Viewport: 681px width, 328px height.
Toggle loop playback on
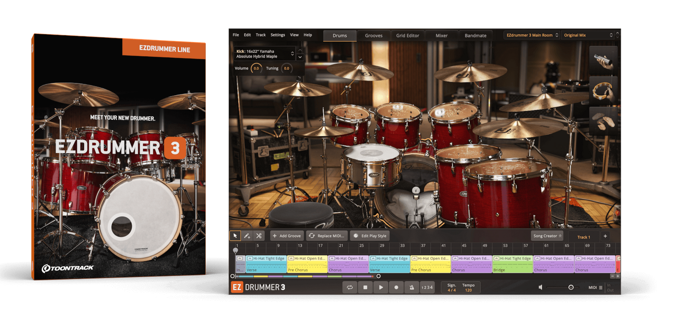[350, 287]
